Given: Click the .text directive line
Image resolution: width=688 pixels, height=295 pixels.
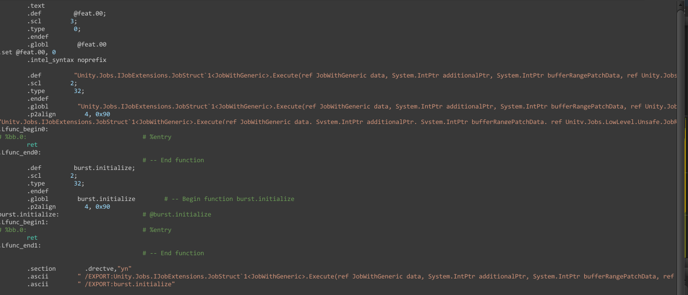Looking at the screenshot, I should 36,6.
